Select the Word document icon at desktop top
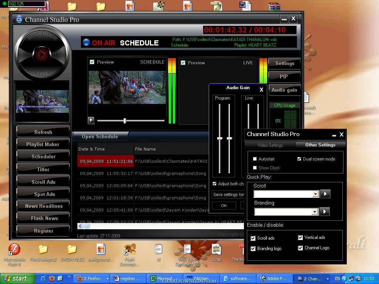Screen dimensions: 379x284 [x=245, y=6]
